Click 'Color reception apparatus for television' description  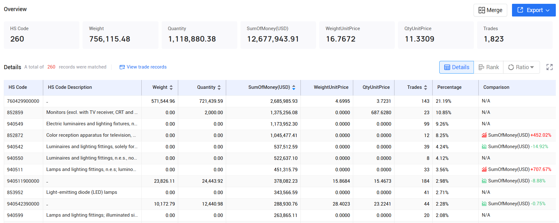tap(91, 135)
